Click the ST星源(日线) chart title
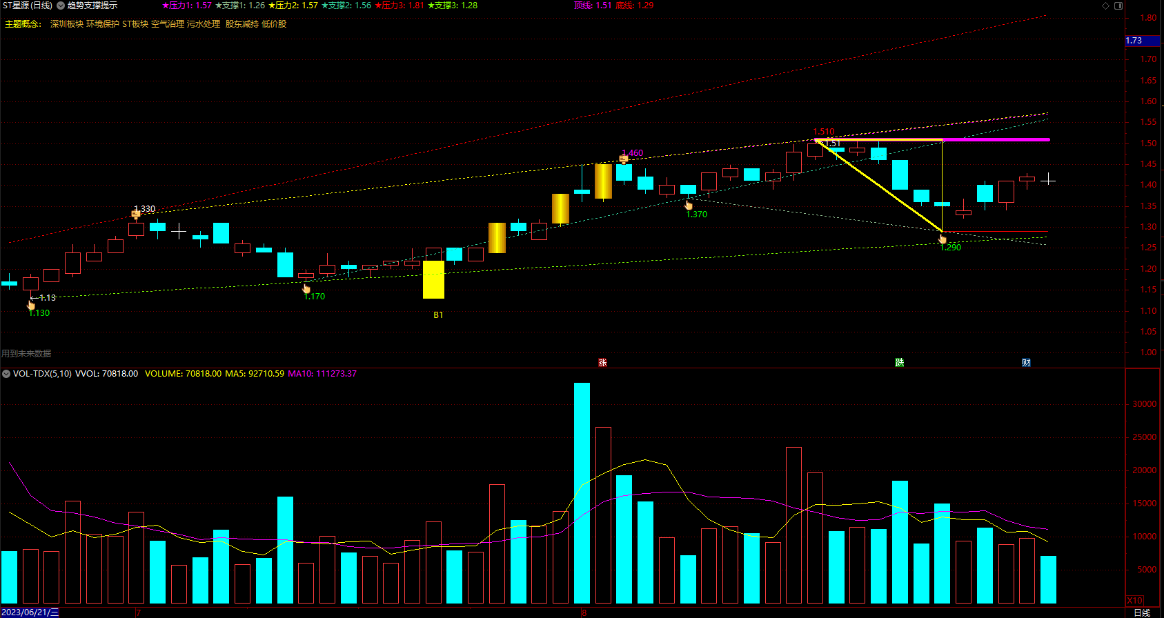This screenshot has height=618, width=1164. (x=27, y=6)
